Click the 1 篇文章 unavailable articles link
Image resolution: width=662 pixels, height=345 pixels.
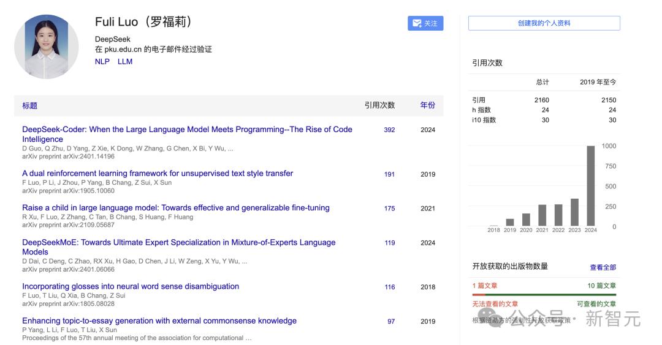[x=485, y=286]
